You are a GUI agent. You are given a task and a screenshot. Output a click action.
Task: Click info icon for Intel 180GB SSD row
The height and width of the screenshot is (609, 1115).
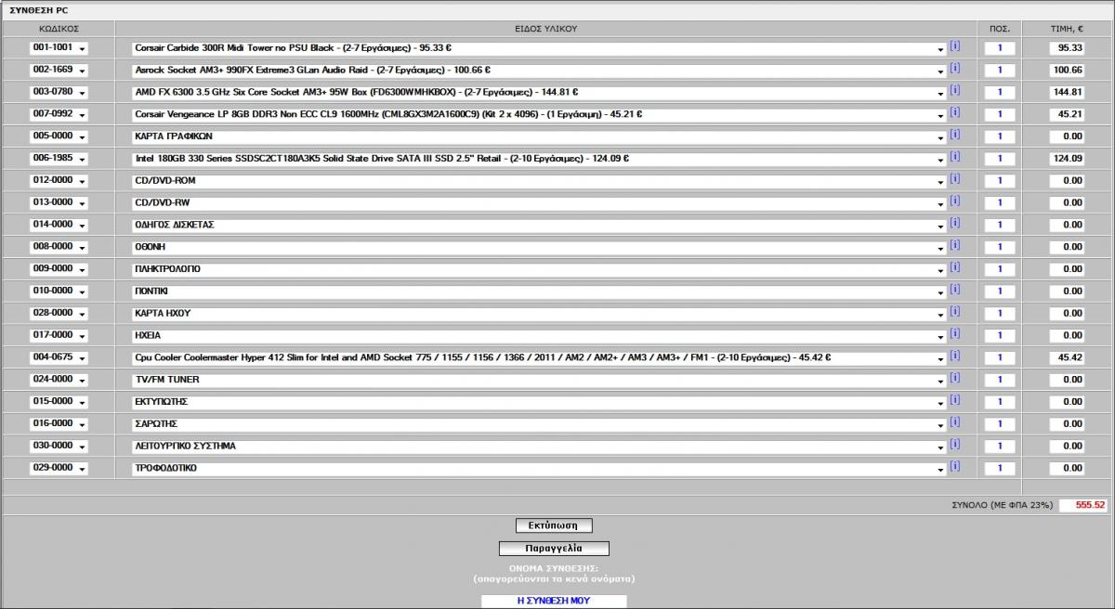pos(954,156)
